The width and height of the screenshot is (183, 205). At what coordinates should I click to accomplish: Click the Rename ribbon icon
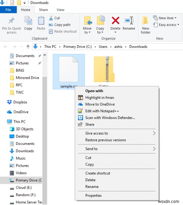click(x=129, y=20)
